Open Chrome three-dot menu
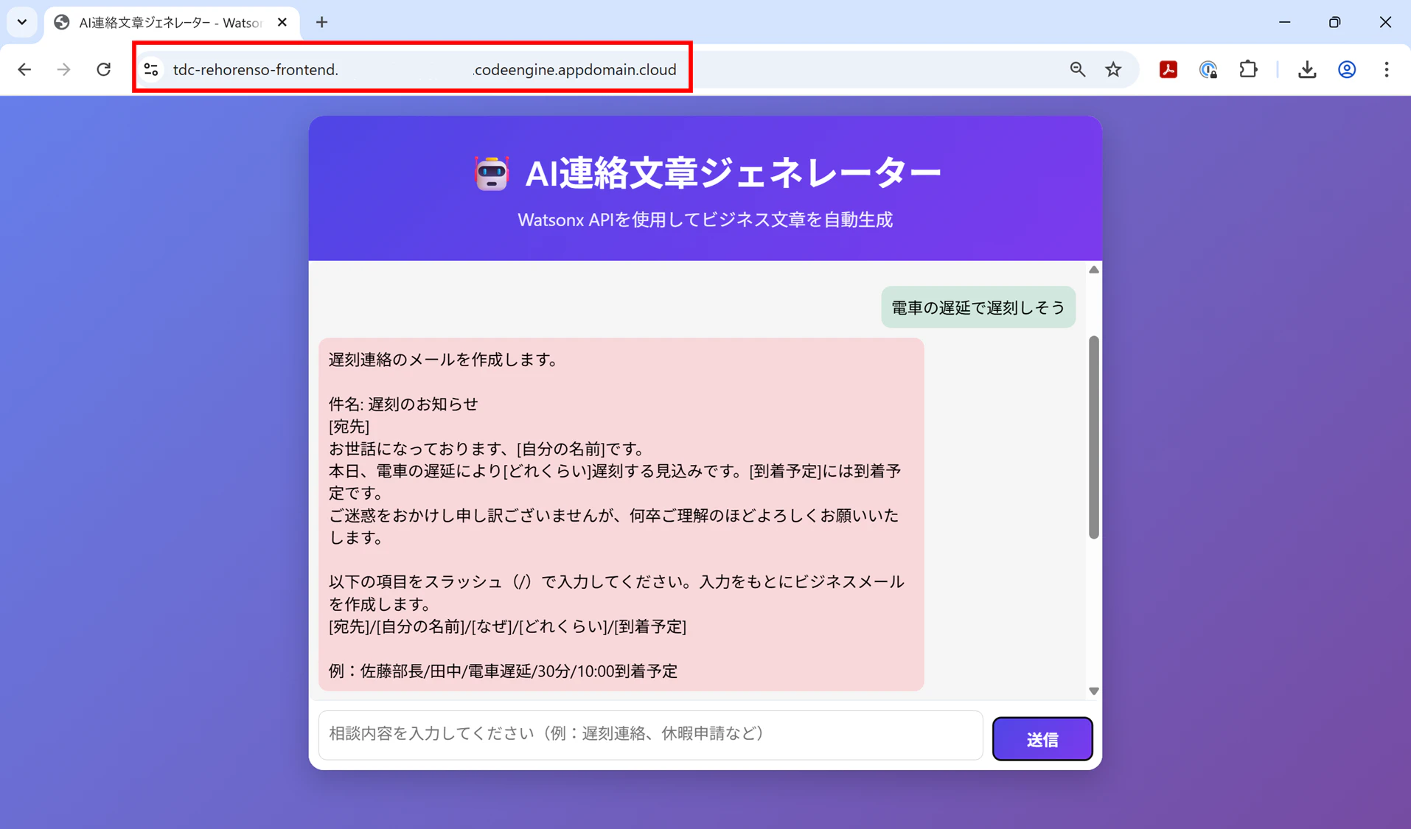1411x829 pixels. (x=1387, y=69)
